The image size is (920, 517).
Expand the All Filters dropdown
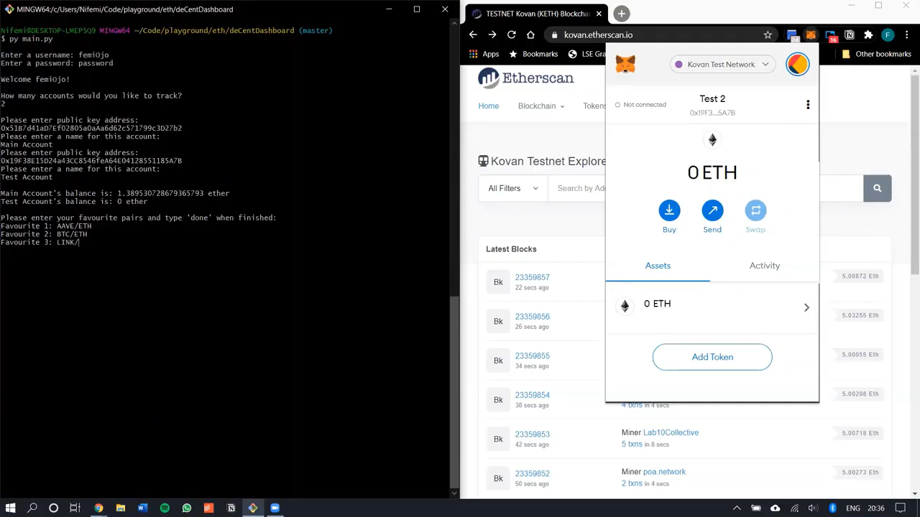[x=513, y=188]
